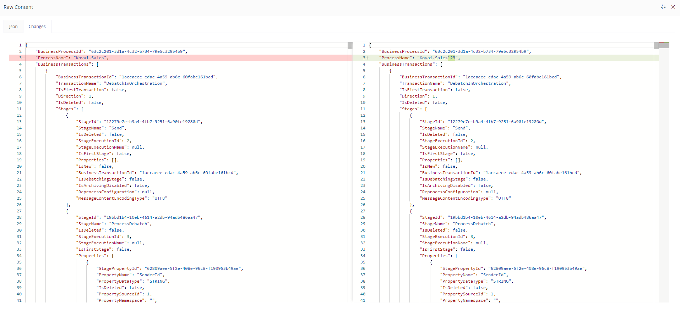Click right pane BusinessProcessId line
680x311 pixels.
point(455,51)
